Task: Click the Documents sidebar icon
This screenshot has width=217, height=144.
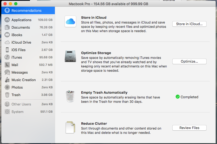Action: pos(7,27)
